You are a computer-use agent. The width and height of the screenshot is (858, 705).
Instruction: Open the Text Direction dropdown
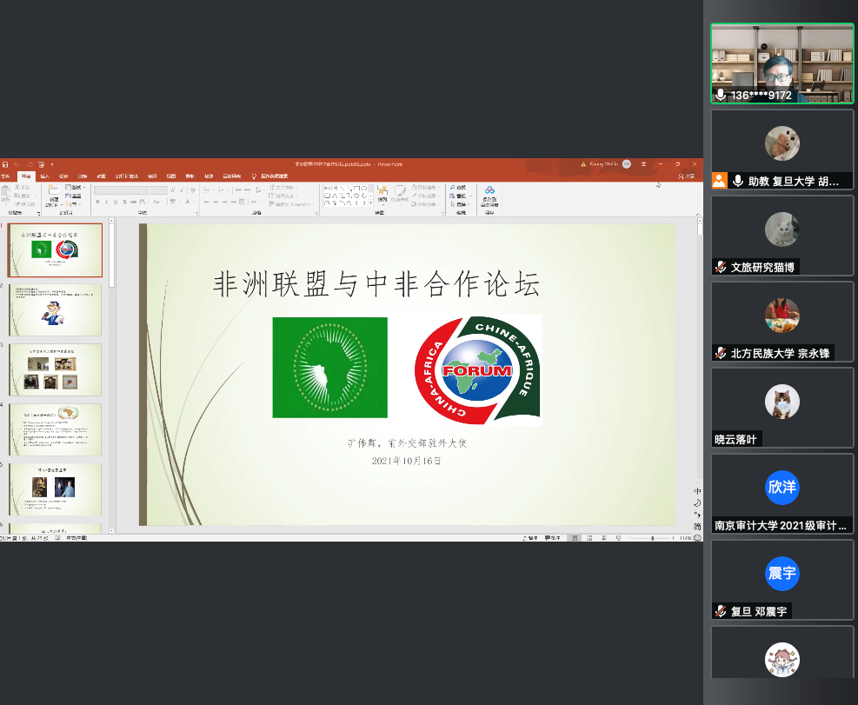coord(284,188)
